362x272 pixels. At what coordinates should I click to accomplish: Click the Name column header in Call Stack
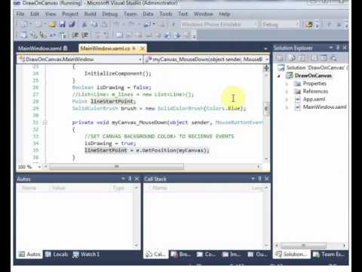coord(160,188)
